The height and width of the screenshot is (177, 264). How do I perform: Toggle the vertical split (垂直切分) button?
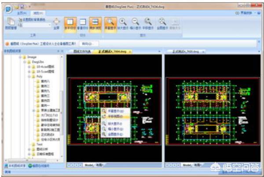click(x=83, y=24)
